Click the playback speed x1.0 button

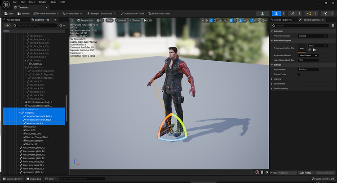[x=148, y=20]
